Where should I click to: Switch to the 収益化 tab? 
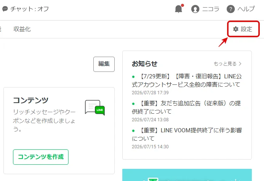pyautogui.click(x=22, y=29)
